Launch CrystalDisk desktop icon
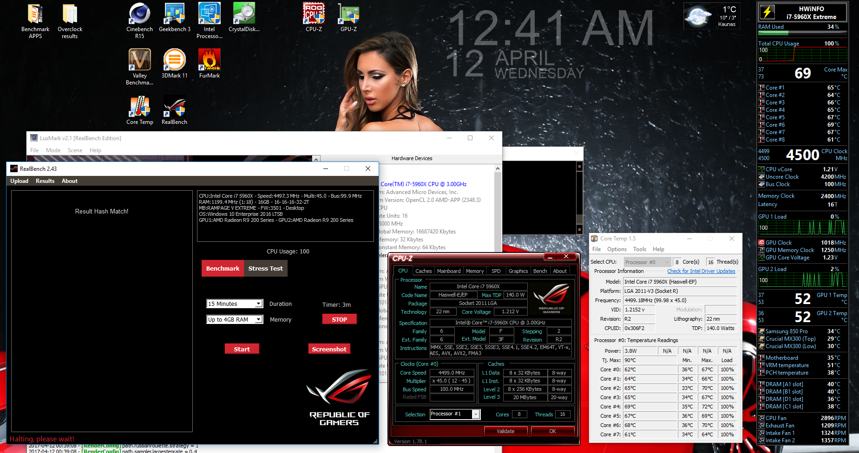The image size is (859, 453). 244,14
